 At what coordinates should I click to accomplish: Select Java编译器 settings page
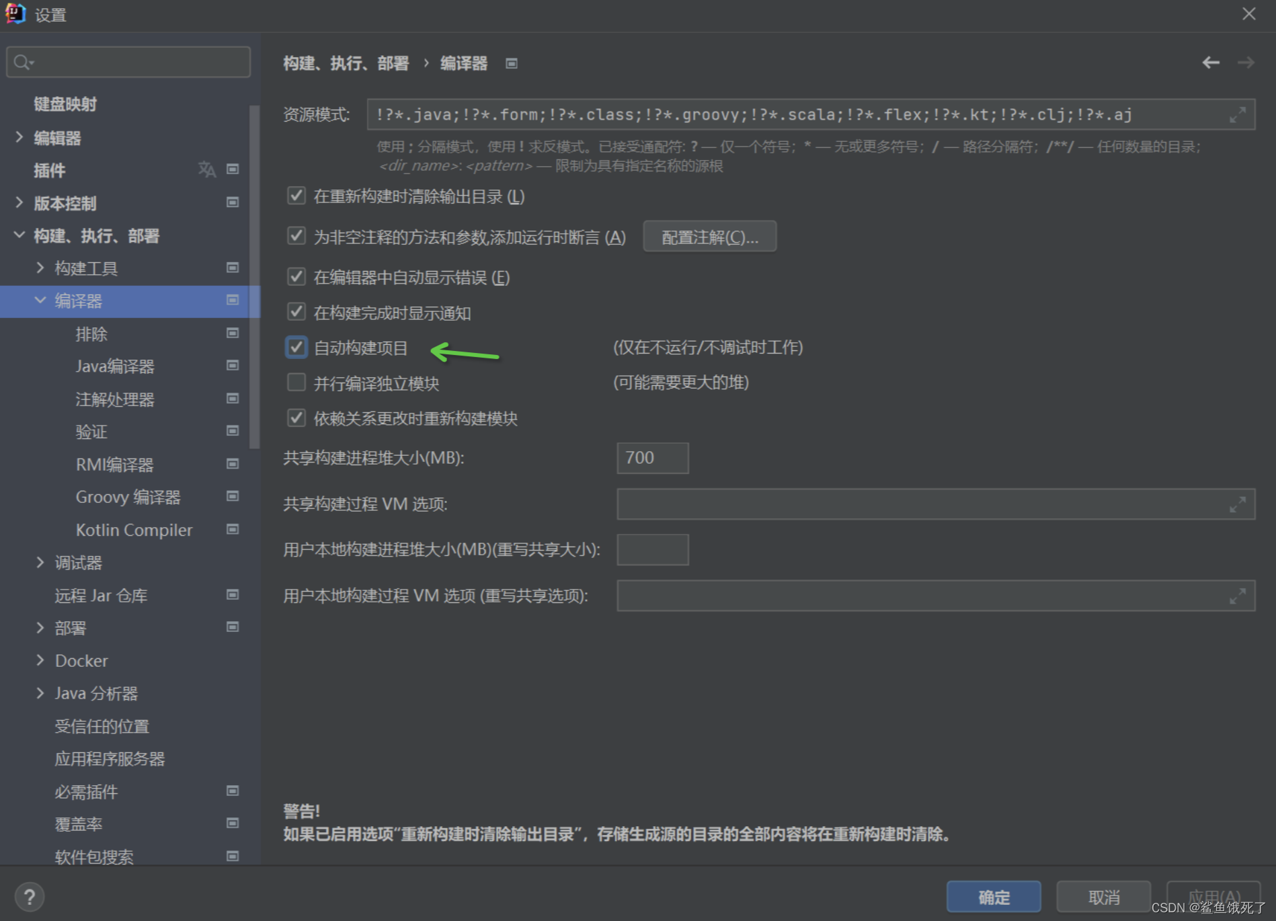pyautogui.click(x=115, y=366)
